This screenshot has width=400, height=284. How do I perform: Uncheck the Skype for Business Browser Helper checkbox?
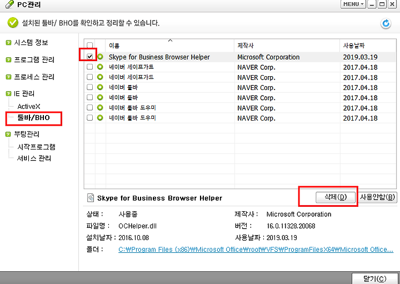click(89, 56)
